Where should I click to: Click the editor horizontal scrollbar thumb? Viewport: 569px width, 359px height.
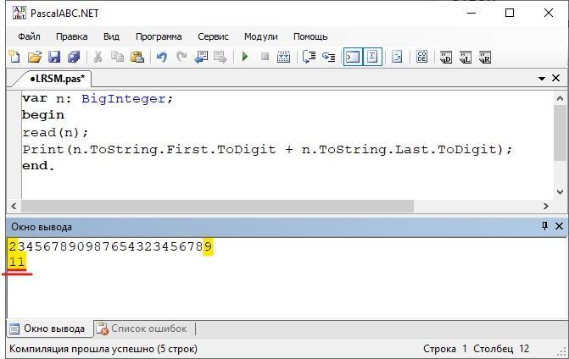(217, 206)
